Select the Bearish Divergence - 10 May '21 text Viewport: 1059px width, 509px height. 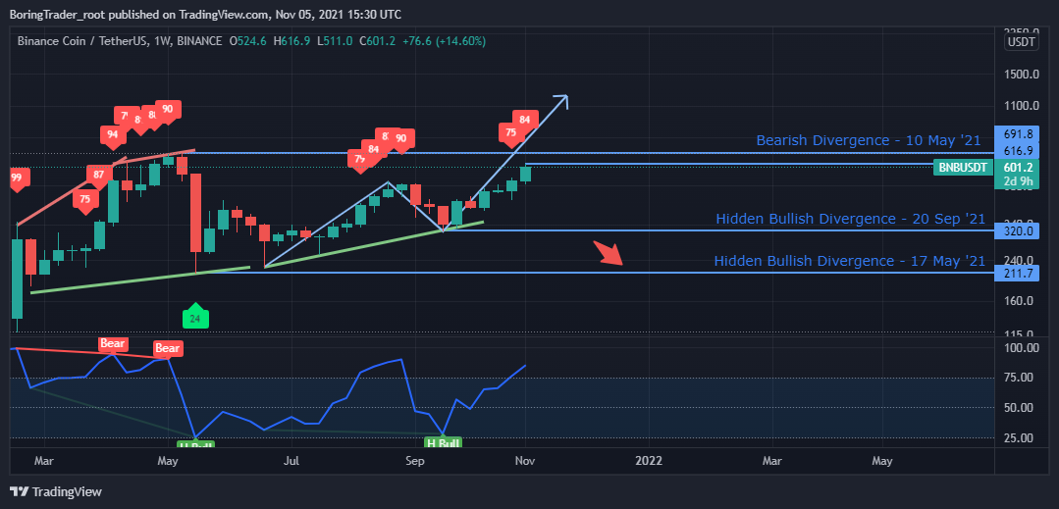tap(869, 140)
